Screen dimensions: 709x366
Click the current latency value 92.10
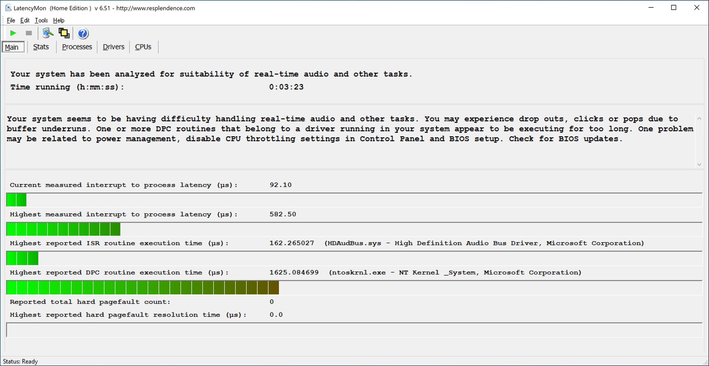pyautogui.click(x=281, y=185)
